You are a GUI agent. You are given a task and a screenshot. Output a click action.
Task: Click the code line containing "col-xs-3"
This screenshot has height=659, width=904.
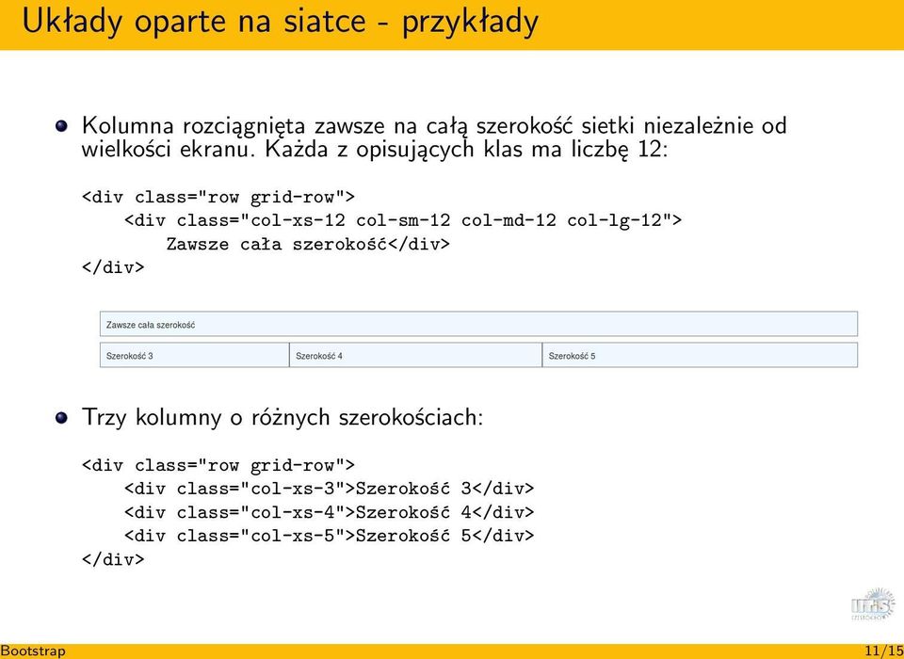tap(330, 489)
